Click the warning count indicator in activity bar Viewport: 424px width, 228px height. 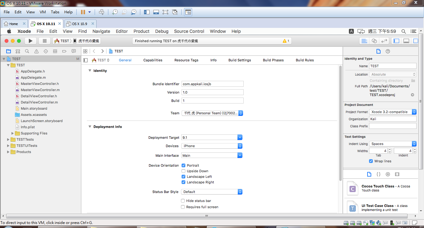tap(286, 41)
